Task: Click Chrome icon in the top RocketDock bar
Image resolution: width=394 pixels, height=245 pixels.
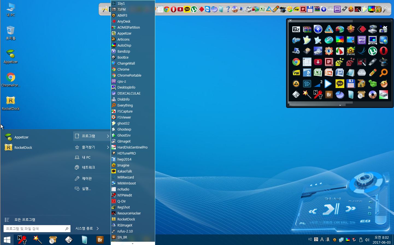Action: click(x=167, y=10)
